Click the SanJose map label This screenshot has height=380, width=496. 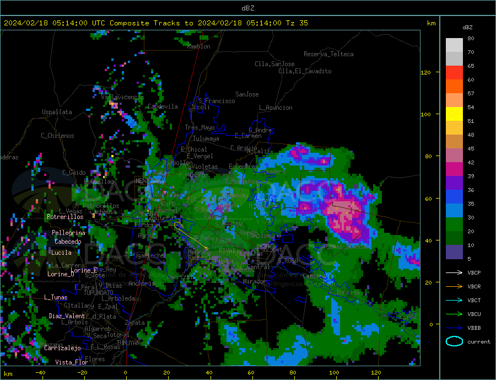tap(247, 94)
